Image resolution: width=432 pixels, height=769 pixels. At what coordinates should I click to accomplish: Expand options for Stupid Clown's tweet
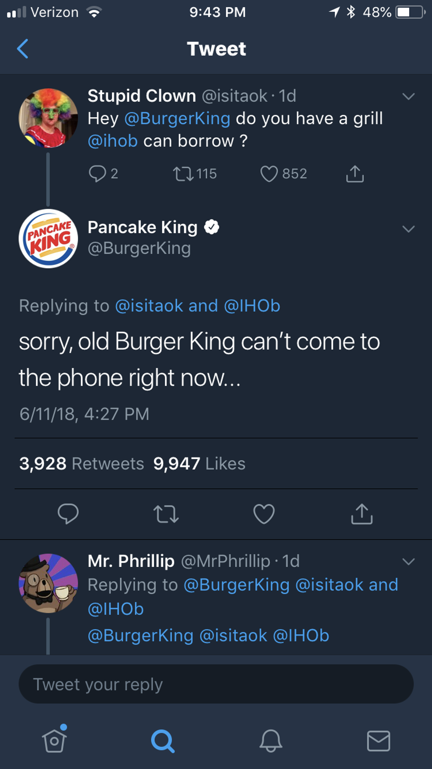coord(409,96)
